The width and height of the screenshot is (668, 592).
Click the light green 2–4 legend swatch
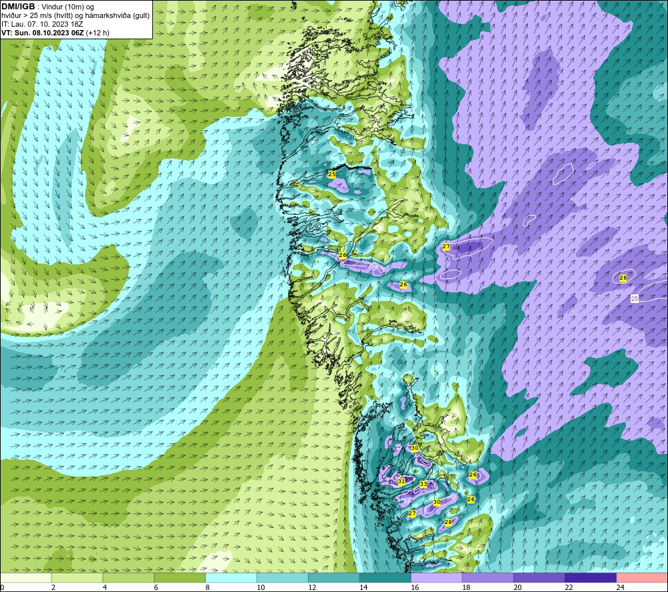pos(77,577)
